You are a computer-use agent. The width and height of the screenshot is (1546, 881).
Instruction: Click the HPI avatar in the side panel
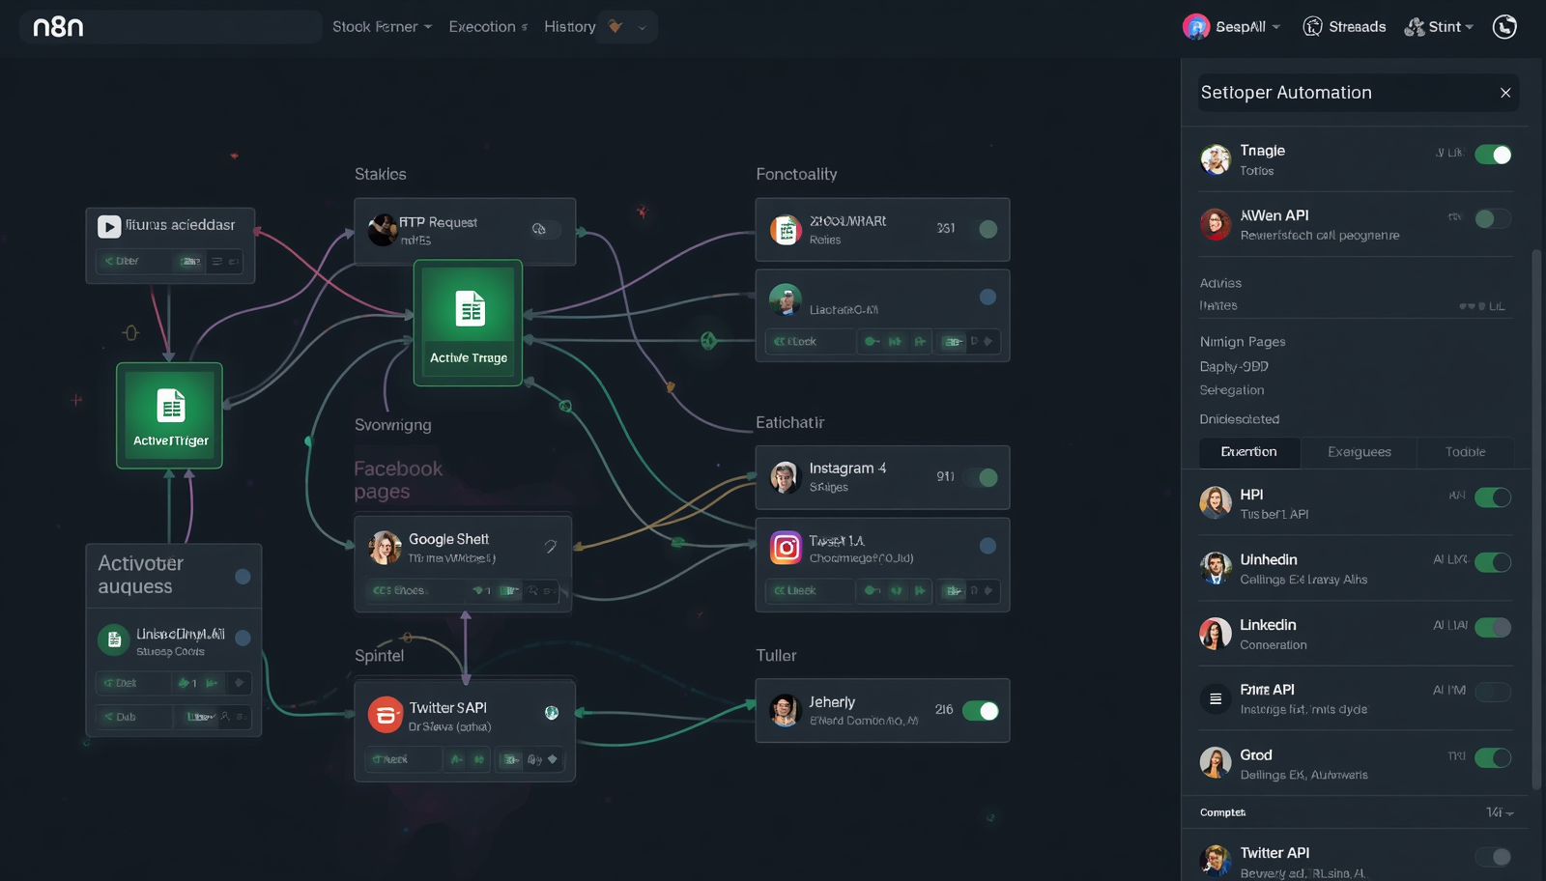(x=1216, y=502)
